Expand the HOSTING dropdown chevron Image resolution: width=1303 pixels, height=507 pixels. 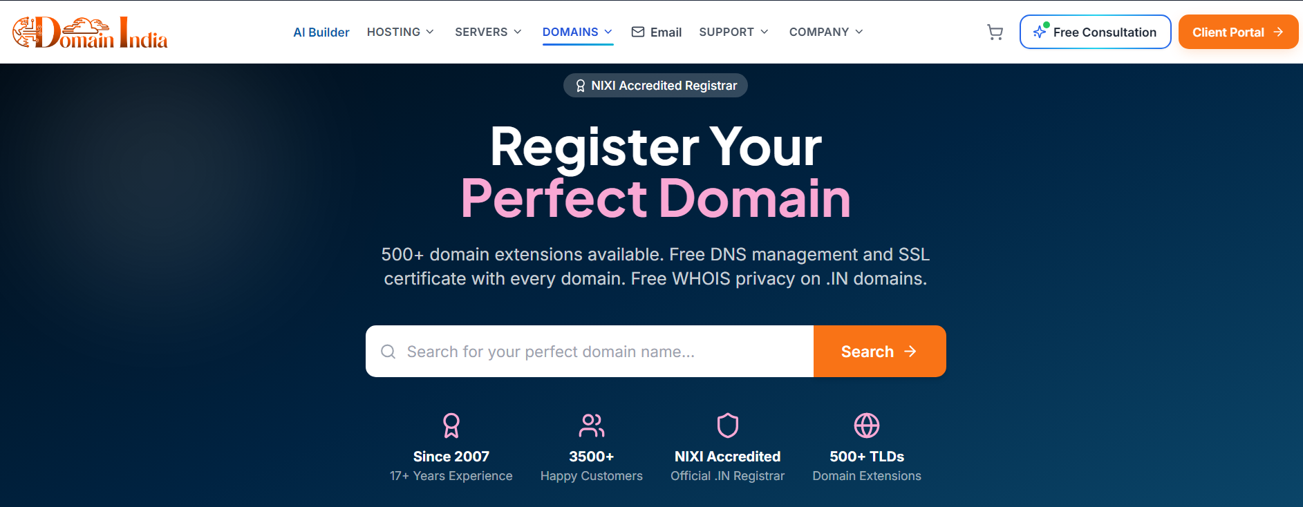coord(430,32)
